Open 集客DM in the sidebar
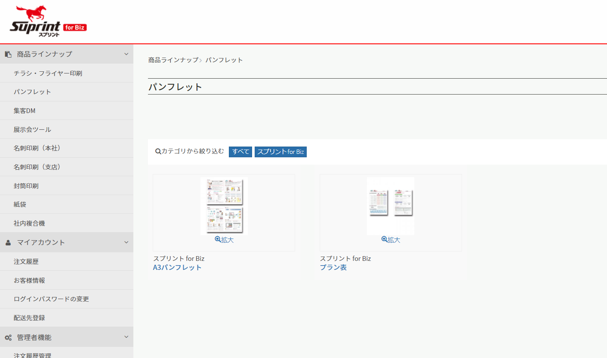607x358 pixels. click(67, 110)
